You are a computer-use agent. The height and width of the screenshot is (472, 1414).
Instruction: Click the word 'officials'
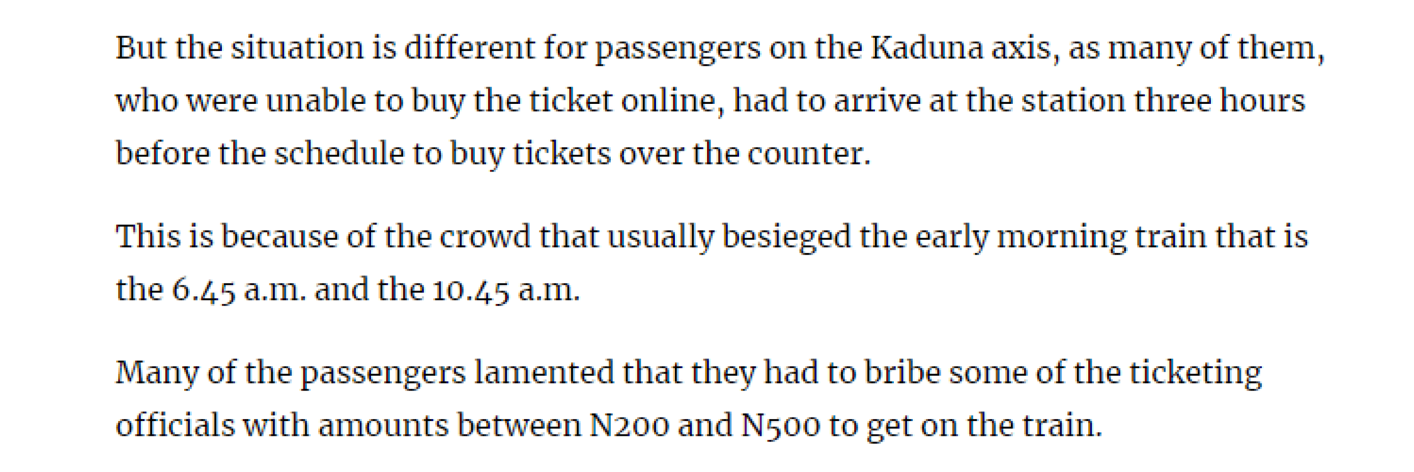coord(175,425)
